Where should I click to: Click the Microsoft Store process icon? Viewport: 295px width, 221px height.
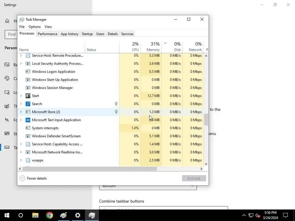pyautogui.click(x=28, y=112)
